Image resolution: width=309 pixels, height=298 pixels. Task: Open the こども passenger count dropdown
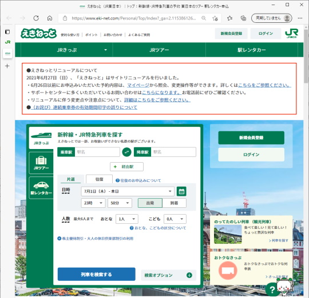[175, 219]
